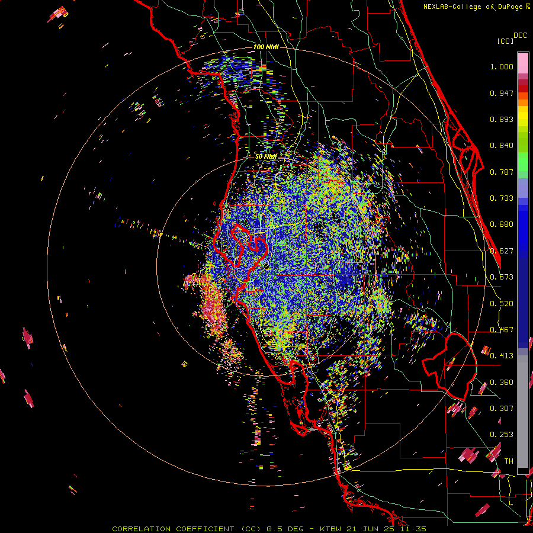Click the 0.680 scale value
This screenshot has width=533, height=533.
click(502, 224)
